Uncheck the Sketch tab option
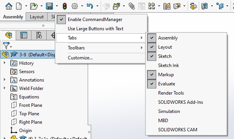Screen dimensions: 234x139 pyautogui.click(x=152, y=56)
